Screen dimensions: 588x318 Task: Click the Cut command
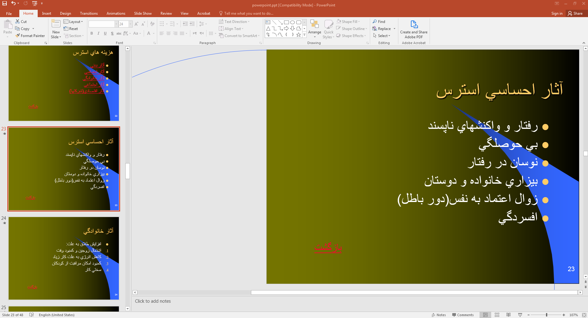(x=21, y=21)
